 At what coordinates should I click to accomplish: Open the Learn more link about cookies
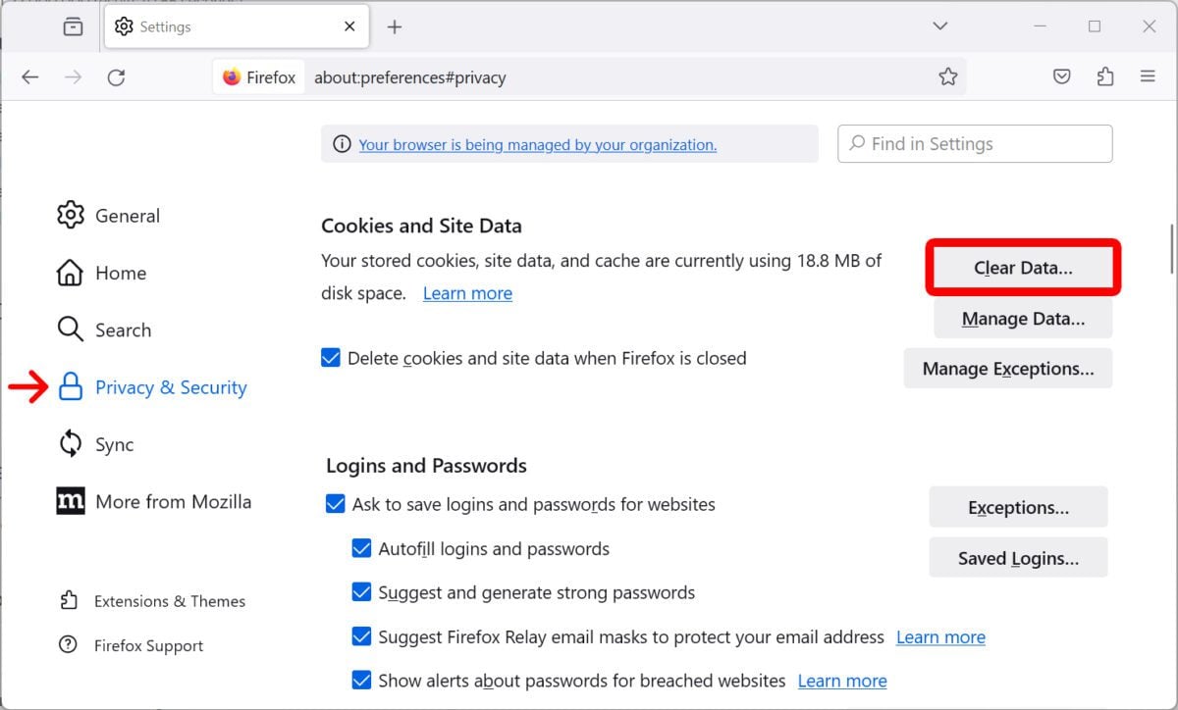467,292
